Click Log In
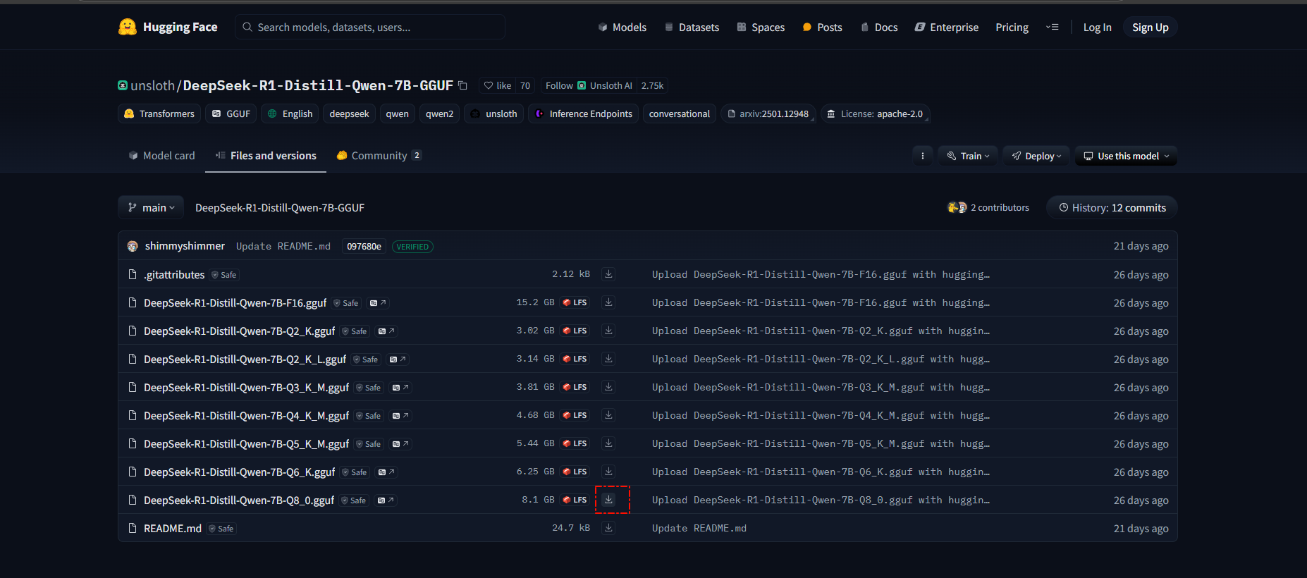This screenshot has height=578, width=1307. point(1097,27)
